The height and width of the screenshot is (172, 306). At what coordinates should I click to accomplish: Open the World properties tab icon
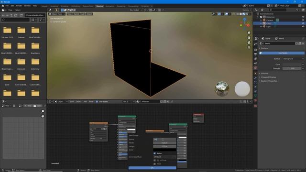[x=255, y=68]
